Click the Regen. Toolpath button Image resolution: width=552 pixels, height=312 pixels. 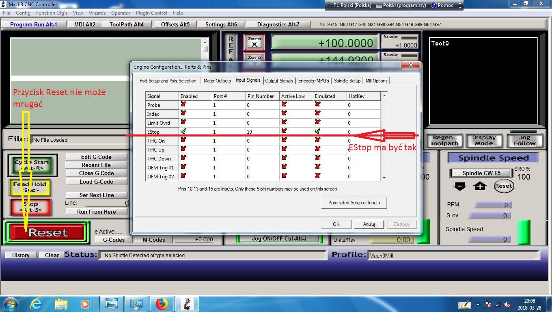444,141
